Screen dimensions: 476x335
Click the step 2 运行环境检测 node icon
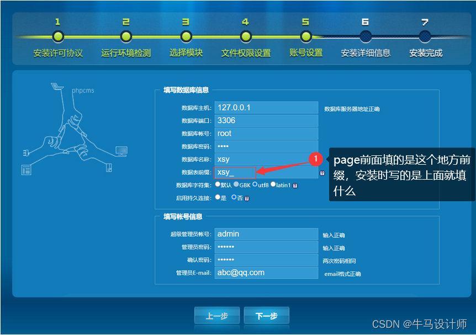coord(126,35)
